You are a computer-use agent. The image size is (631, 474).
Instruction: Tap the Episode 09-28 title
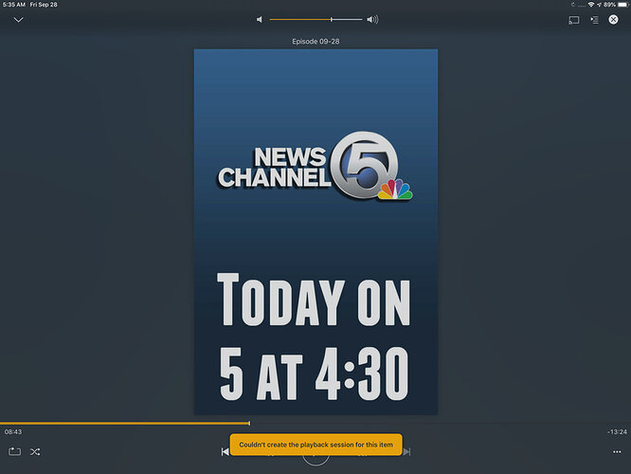pos(315,42)
